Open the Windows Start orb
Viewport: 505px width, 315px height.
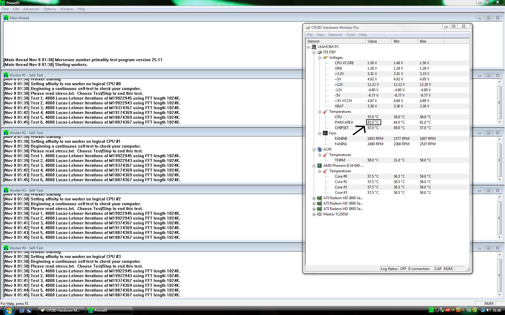(x=9, y=310)
